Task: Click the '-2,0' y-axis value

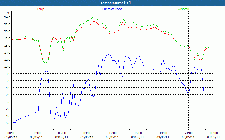Action: pyautogui.click(x=8, y=109)
